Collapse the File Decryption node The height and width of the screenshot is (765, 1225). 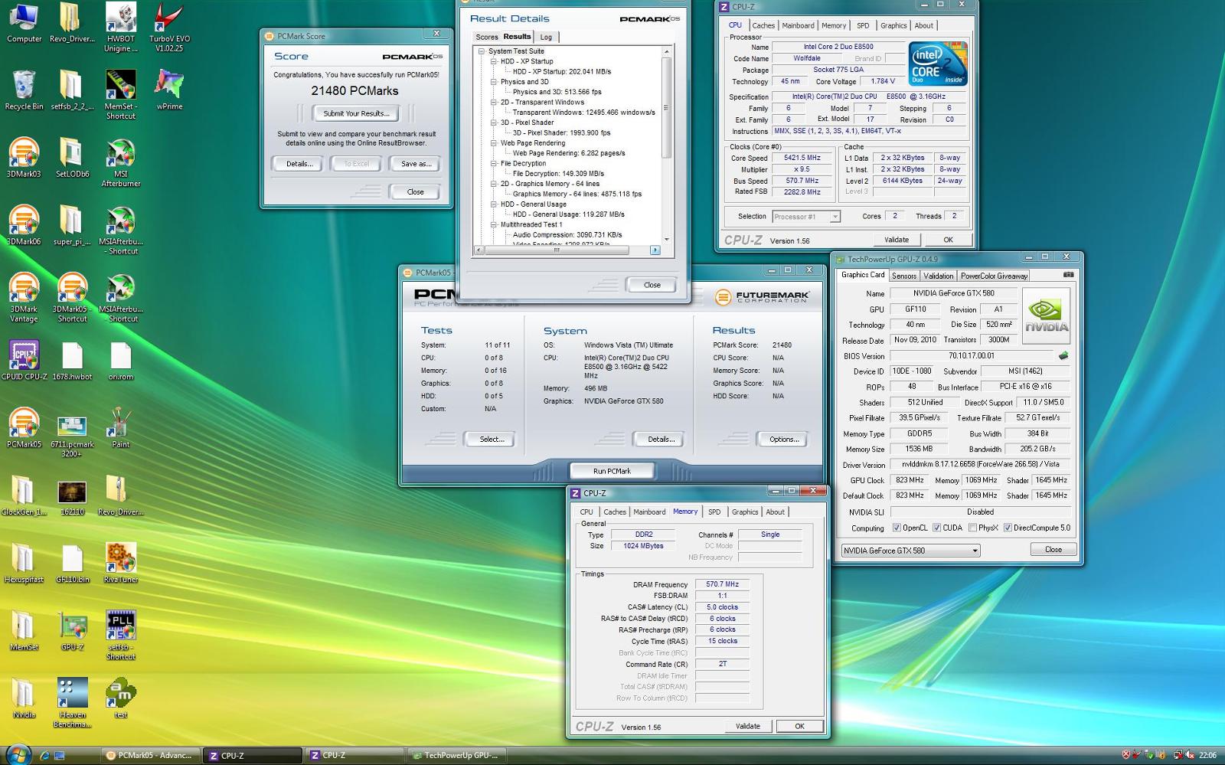click(x=494, y=163)
